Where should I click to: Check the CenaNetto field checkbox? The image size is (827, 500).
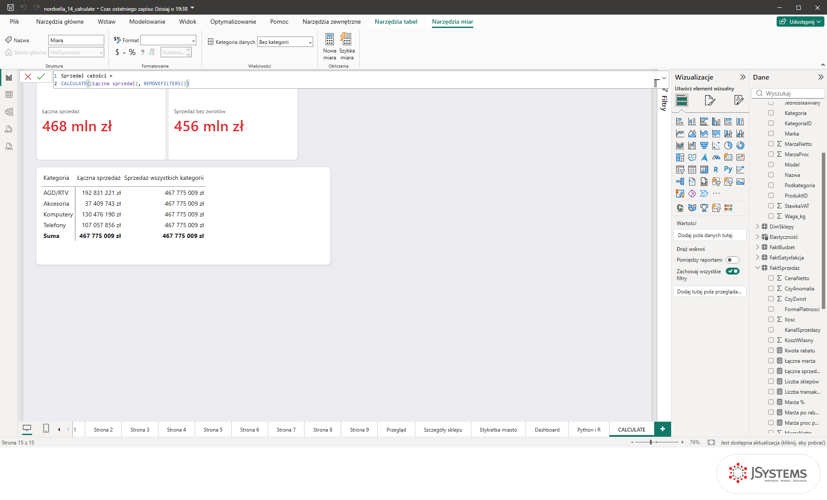click(771, 278)
